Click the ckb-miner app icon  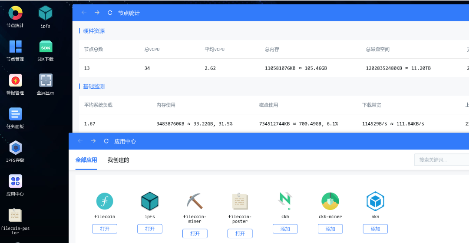[x=330, y=201]
